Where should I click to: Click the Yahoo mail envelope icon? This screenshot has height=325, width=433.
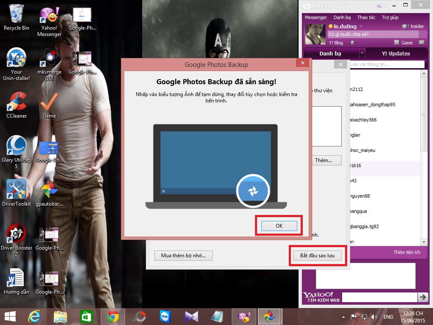tap(422, 43)
